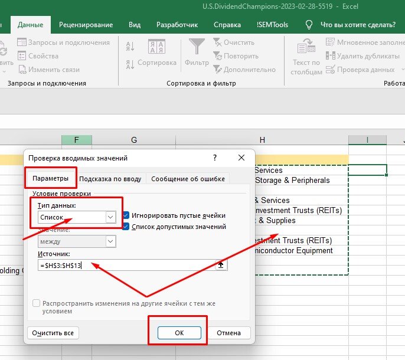The height and width of the screenshot is (360, 405).
Task: Open the Вид ribbon tab
Action: coord(135,25)
